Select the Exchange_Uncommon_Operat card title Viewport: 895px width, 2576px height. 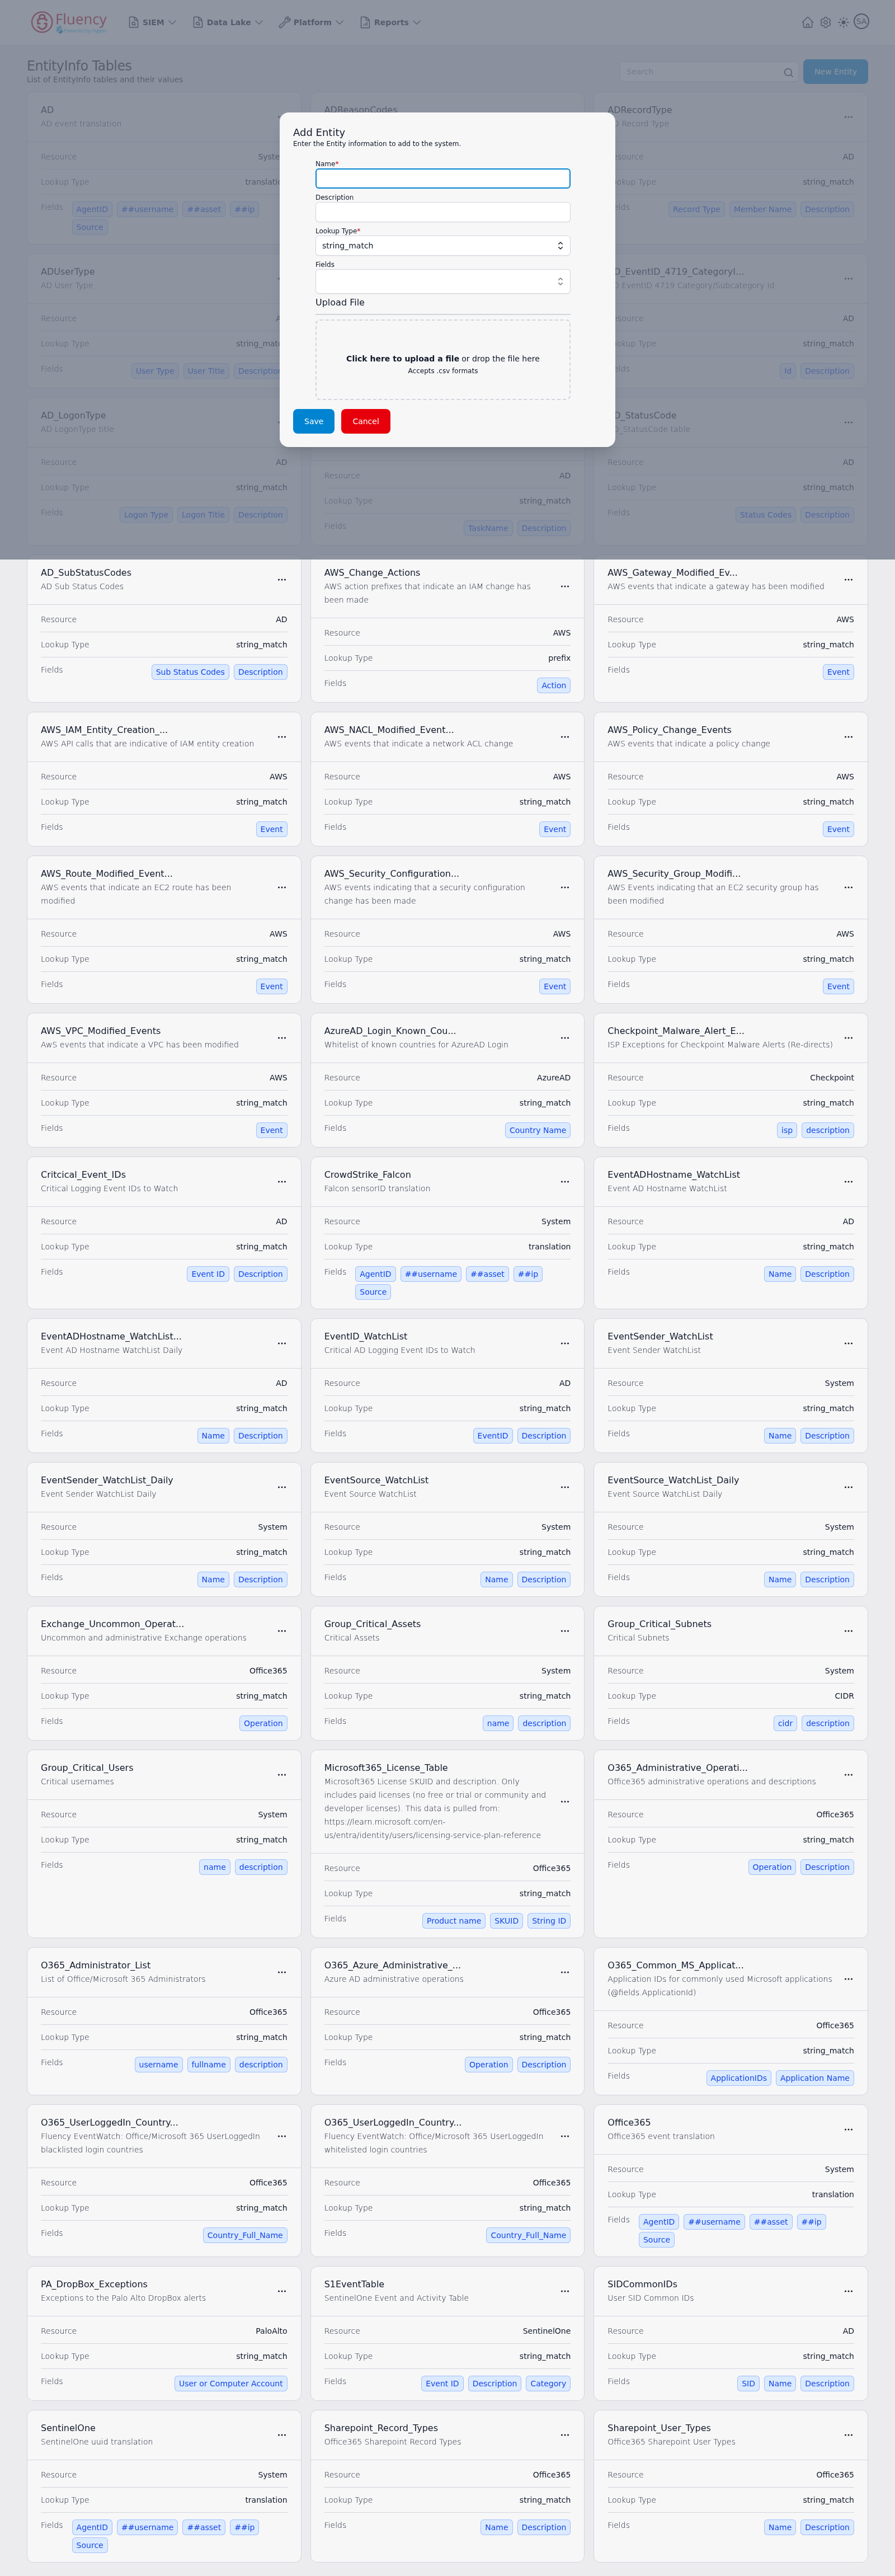(x=112, y=1624)
